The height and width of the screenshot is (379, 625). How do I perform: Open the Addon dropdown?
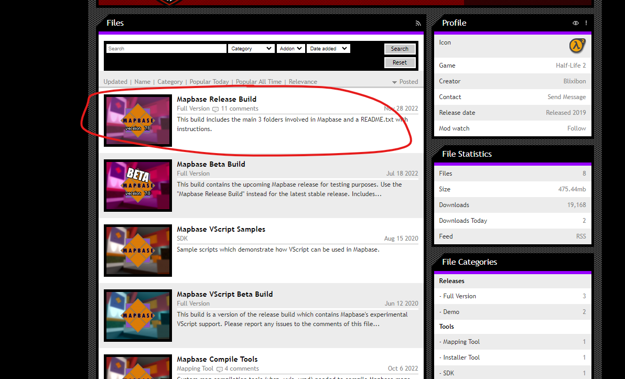[291, 49]
